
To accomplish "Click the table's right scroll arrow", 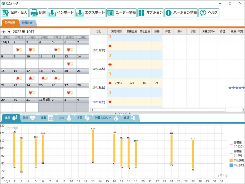I will [x=243, y=110].
